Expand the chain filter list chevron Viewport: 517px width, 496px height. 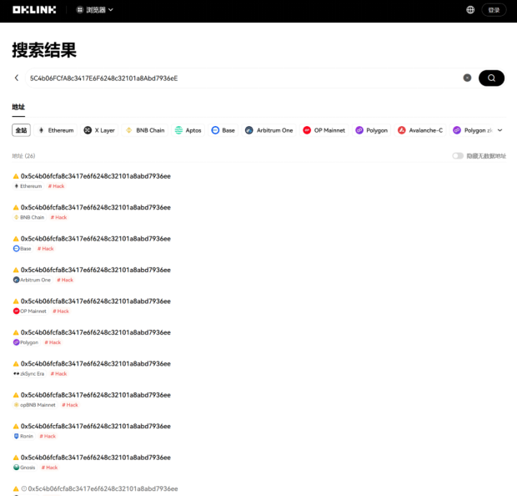pos(499,130)
